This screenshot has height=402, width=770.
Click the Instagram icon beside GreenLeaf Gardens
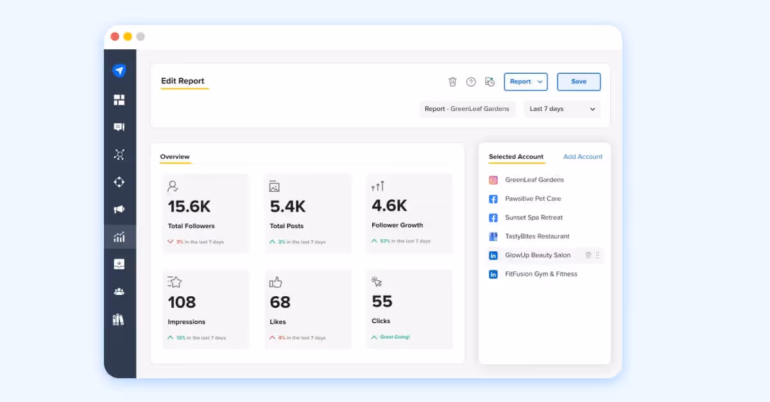point(493,180)
